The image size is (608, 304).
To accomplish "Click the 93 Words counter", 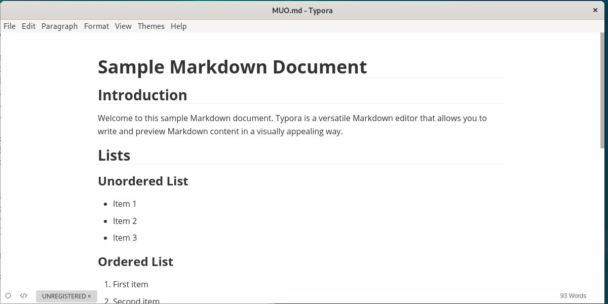I will click(573, 295).
